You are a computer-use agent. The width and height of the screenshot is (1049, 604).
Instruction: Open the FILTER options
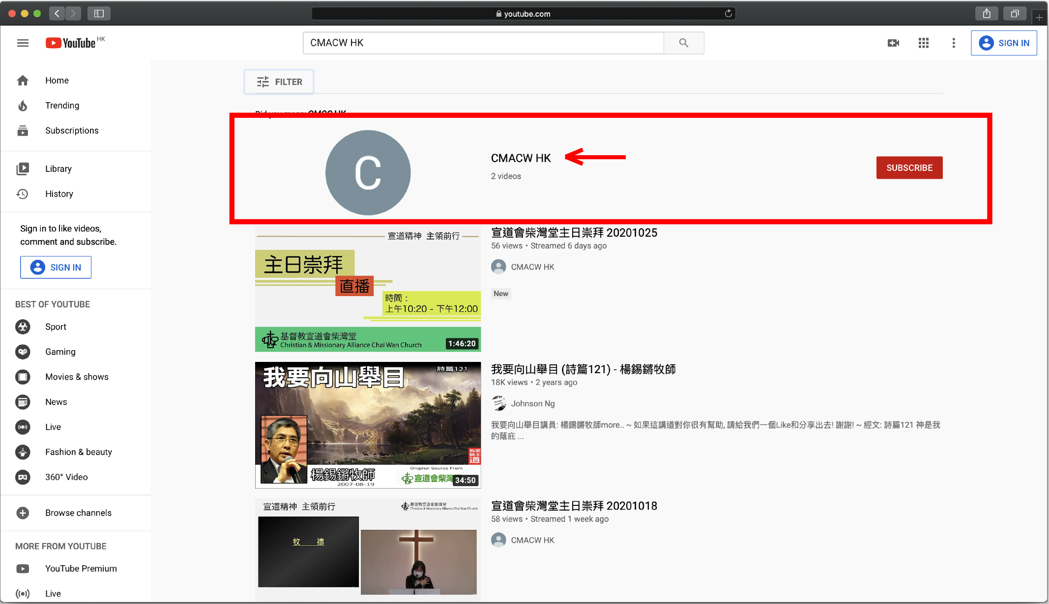pyautogui.click(x=279, y=82)
